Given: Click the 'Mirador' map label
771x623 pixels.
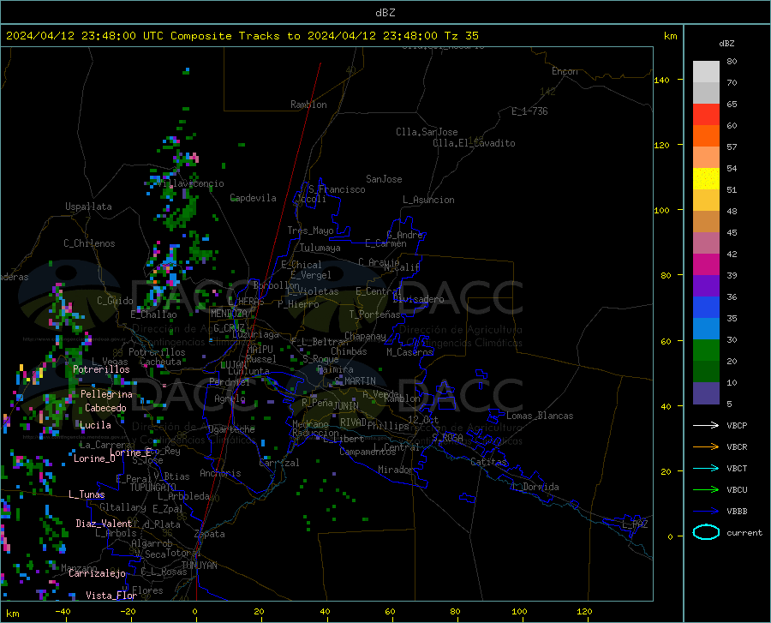Looking at the screenshot, I should tap(396, 470).
